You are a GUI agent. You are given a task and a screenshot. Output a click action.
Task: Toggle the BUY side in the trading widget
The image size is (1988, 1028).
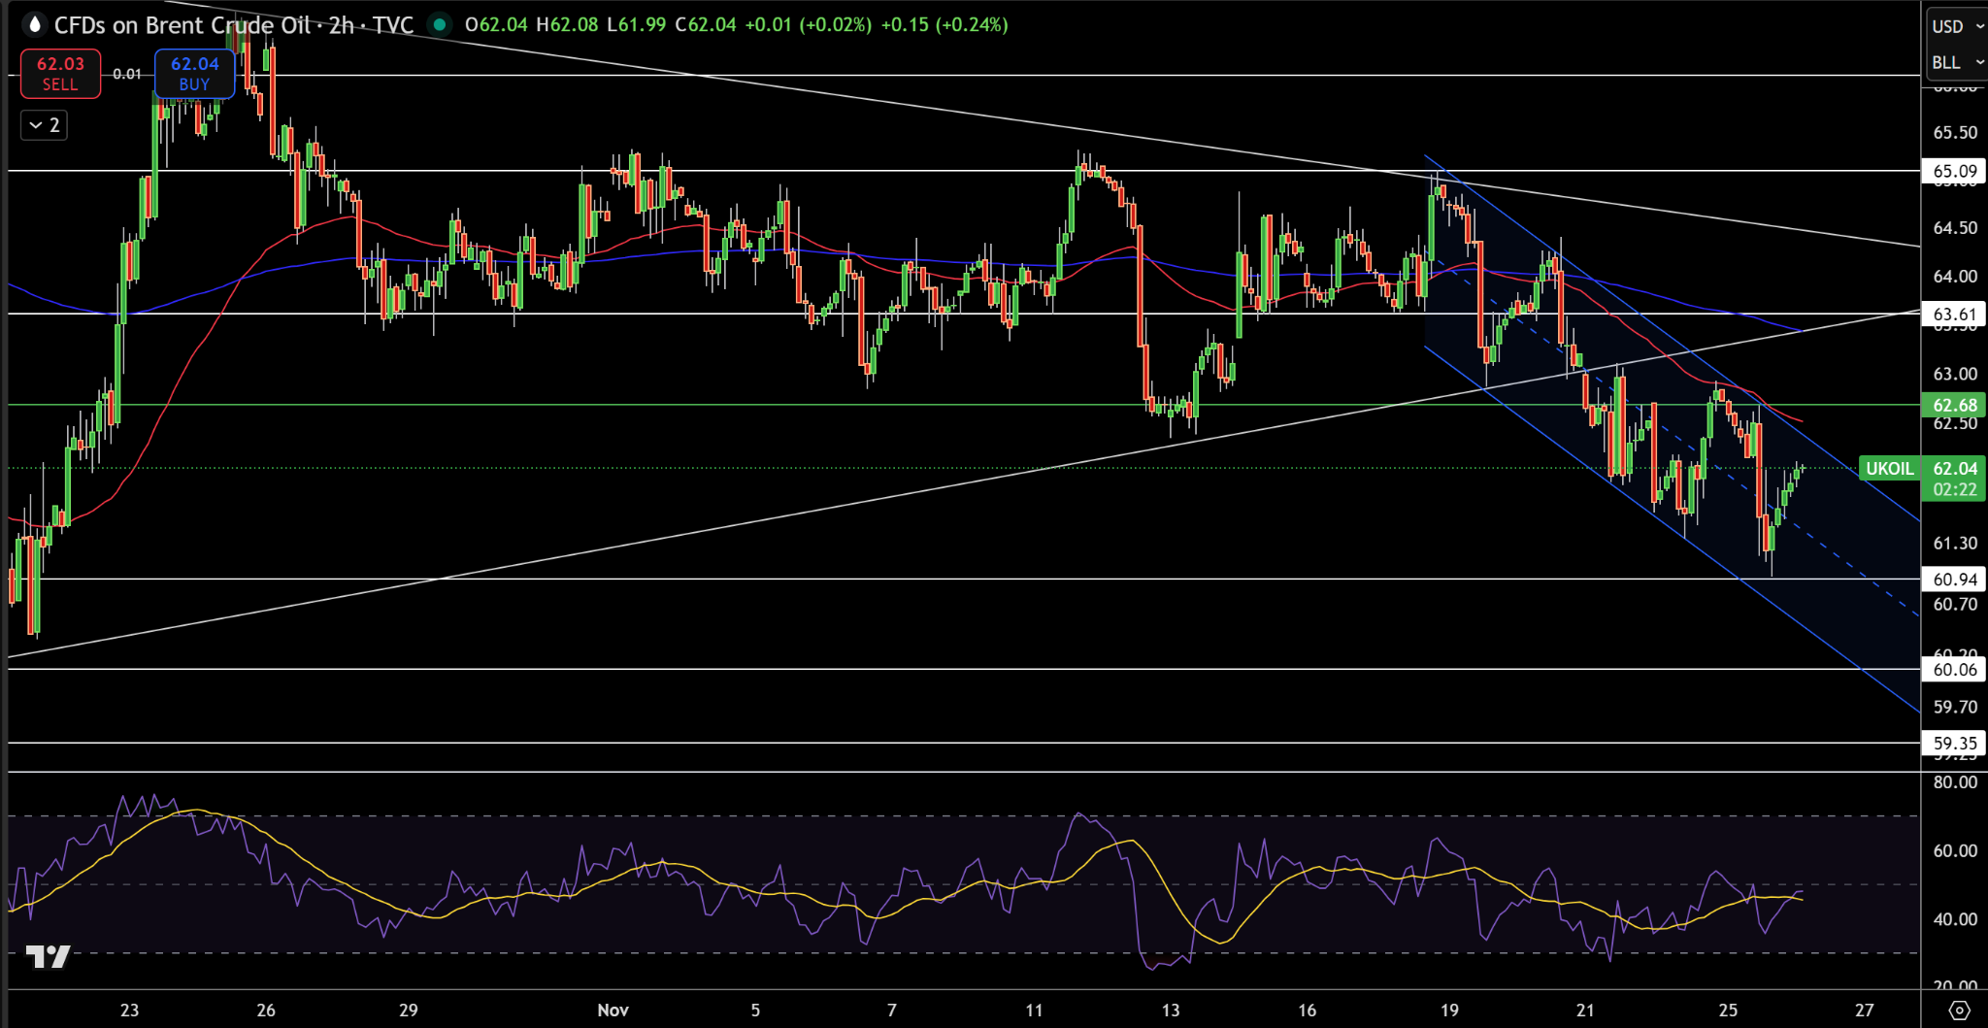[x=193, y=73]
